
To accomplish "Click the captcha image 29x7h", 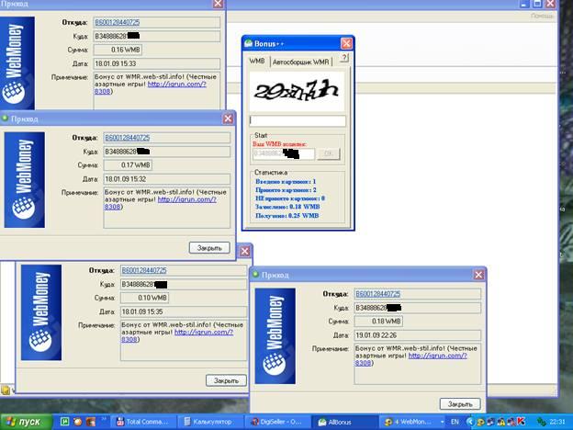I will coord(297,91).
